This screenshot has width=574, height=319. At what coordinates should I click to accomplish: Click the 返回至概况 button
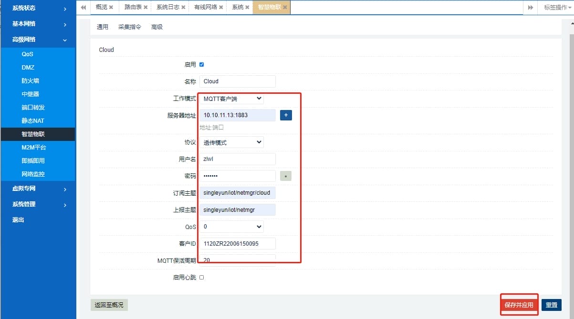point(109,305)
